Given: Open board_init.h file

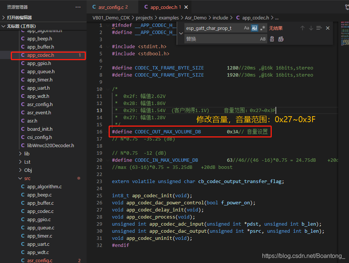Looking at the screenshot, I should pyautogui.click(x=40, y=129).
